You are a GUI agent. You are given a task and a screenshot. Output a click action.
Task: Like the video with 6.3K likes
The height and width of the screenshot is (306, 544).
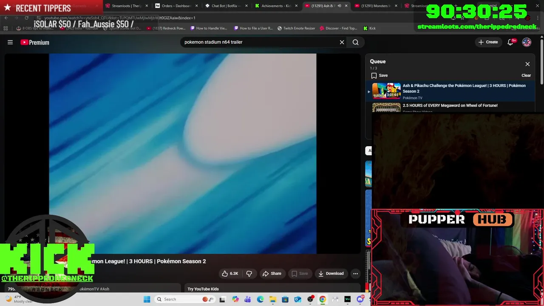230,274
